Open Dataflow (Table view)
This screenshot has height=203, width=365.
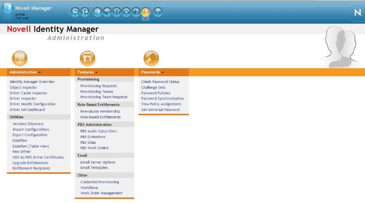point(30,146)
